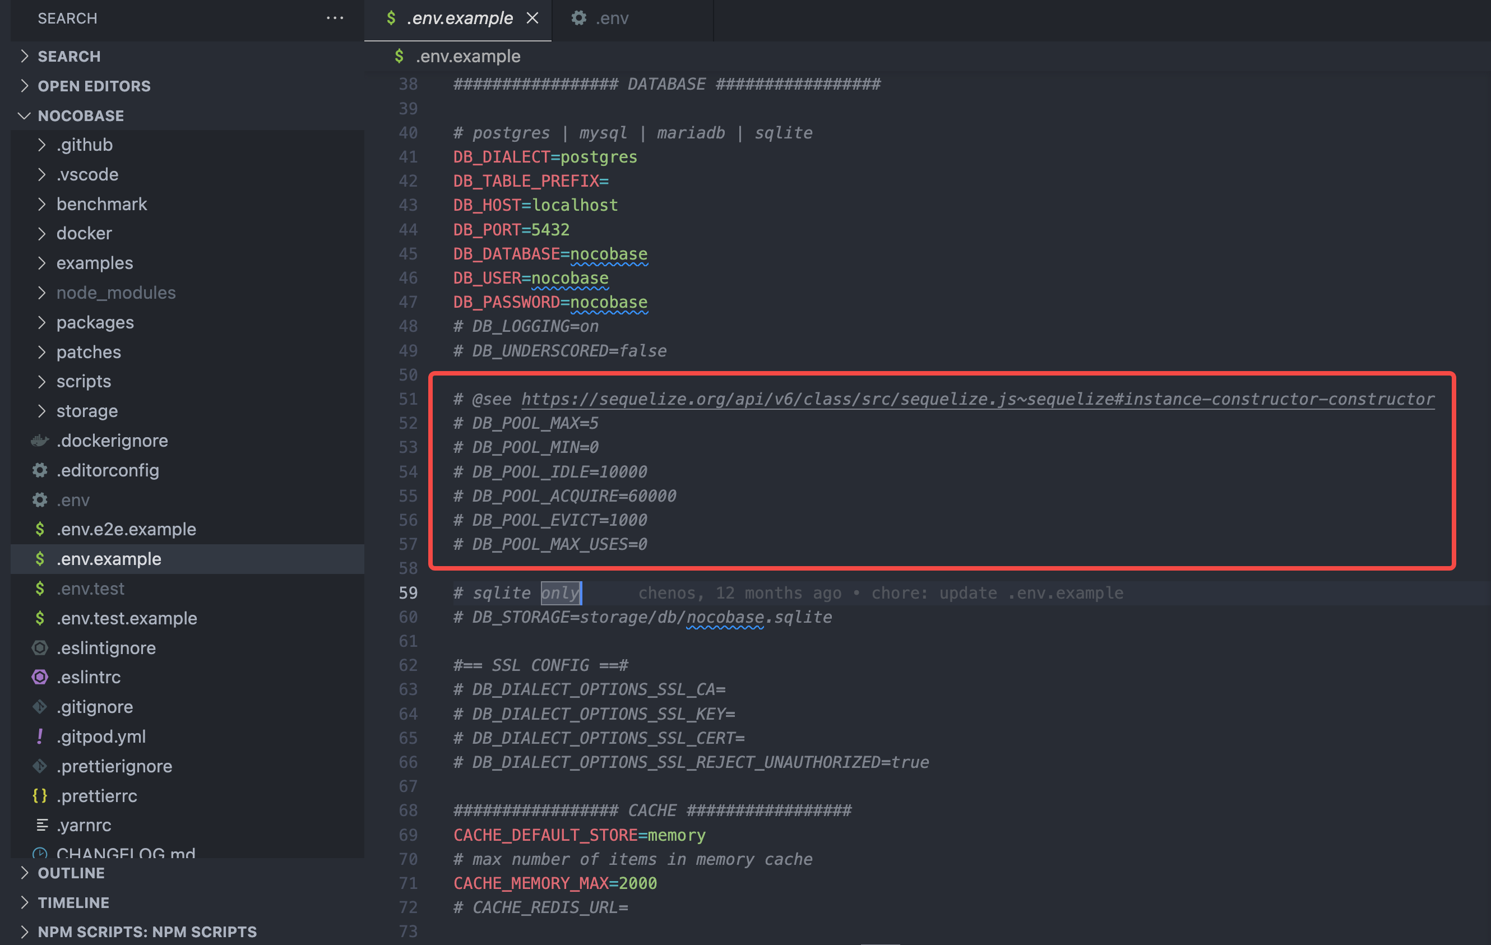Open the .eslintrc file via its icon

point(40,677)
